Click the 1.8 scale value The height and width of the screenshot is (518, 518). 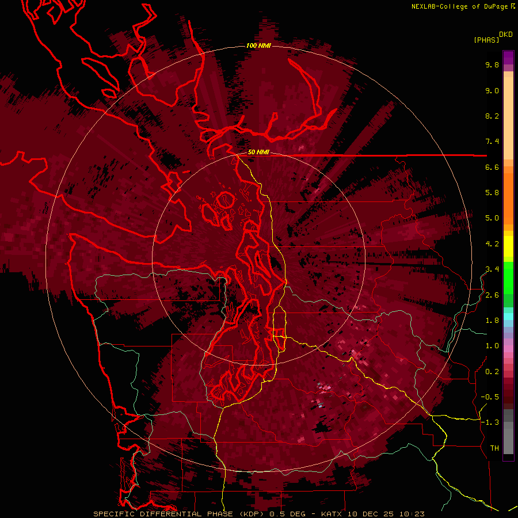point(492,321)
